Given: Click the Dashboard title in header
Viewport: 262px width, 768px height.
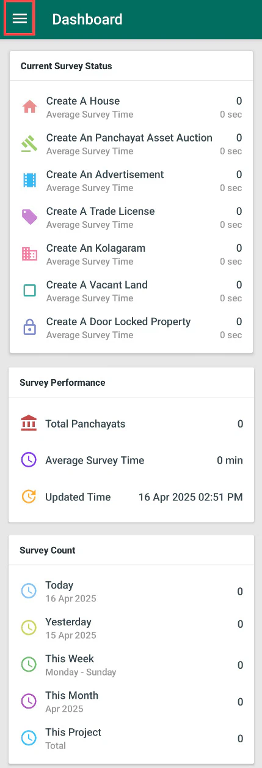Looking at the screenshot, I should tap(87, 20).
